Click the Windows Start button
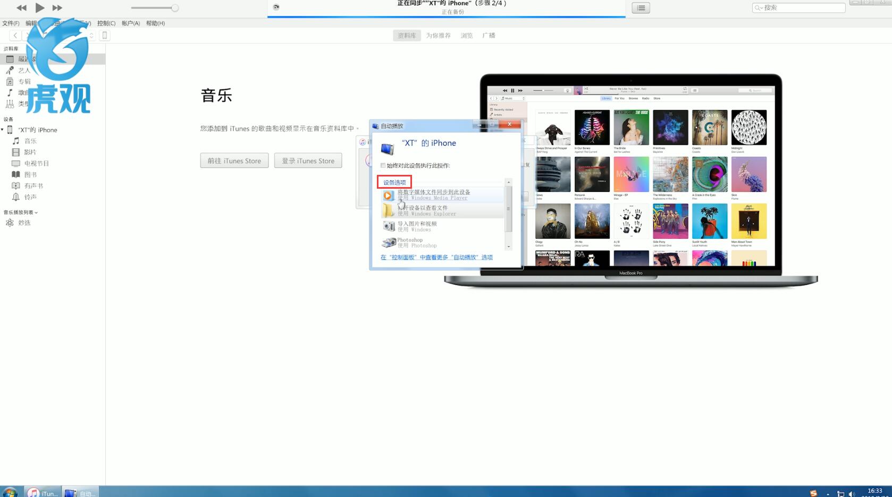Viewport: 892px width, 497px height. click(10, 492)
